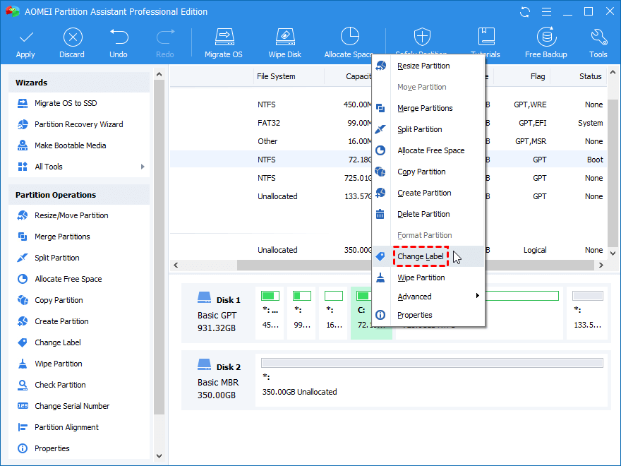Click Partition Alignment in the sidebar
621x466 pixels.
coord(66,427)
